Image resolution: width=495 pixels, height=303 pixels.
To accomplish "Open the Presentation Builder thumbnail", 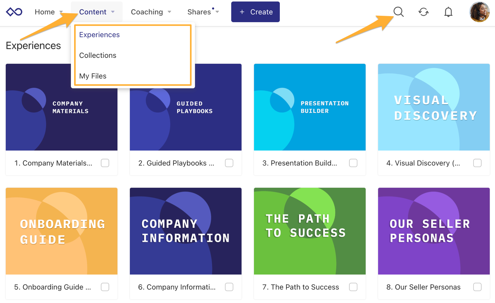I will tap(310, 107).
